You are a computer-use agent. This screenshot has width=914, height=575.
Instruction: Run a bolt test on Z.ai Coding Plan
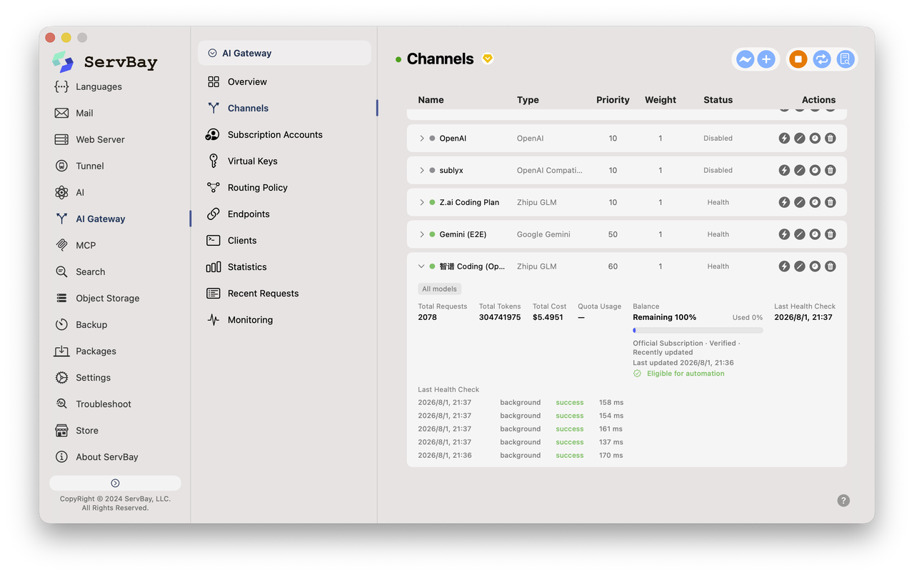pos(784,203)
